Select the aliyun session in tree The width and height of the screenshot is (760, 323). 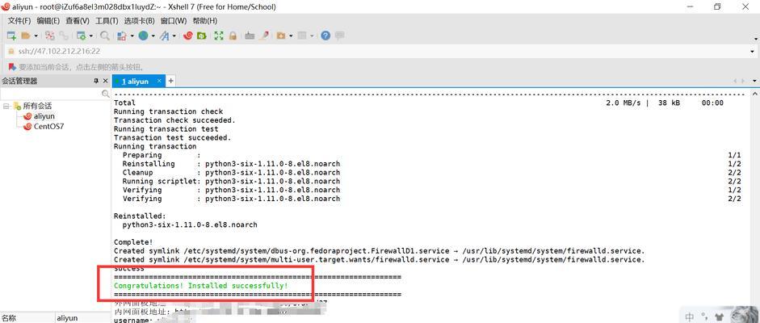(44, 116)
